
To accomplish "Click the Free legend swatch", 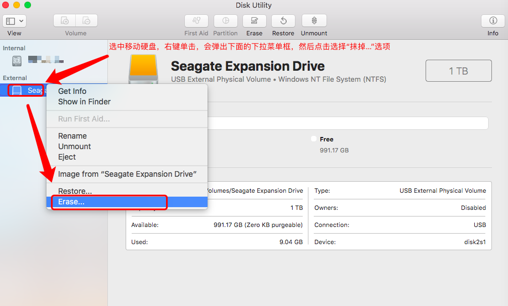I will click(x=314, y=139).
